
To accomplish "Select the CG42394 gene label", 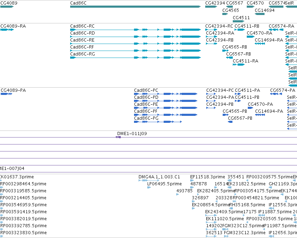I will pyautogui.click(x=215, y=3).
